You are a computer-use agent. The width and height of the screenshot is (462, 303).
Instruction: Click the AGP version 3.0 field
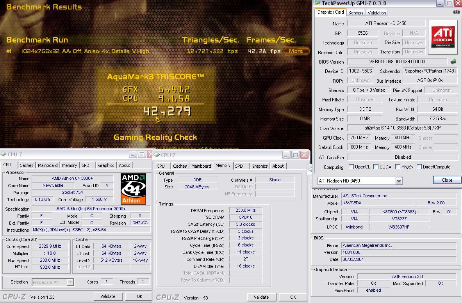[x=407, y=276]
